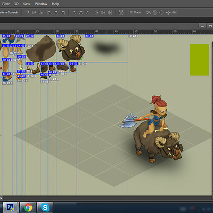This screenshot has width=213, height=213.
Task: Click the Photoshop taskbar icon
Action: [10, 207]
